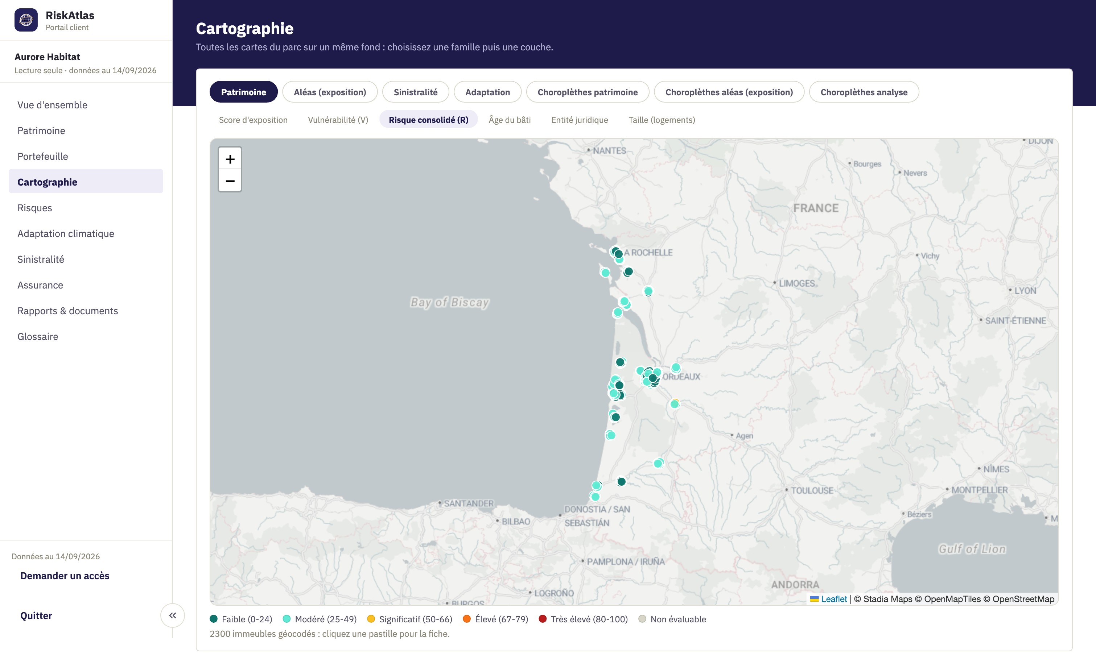Image resolution: width=1096 pixels, height=672 pixels.
Task: Click 'Données au 14/09/2026' footer text
Action: tap(55, 556)
